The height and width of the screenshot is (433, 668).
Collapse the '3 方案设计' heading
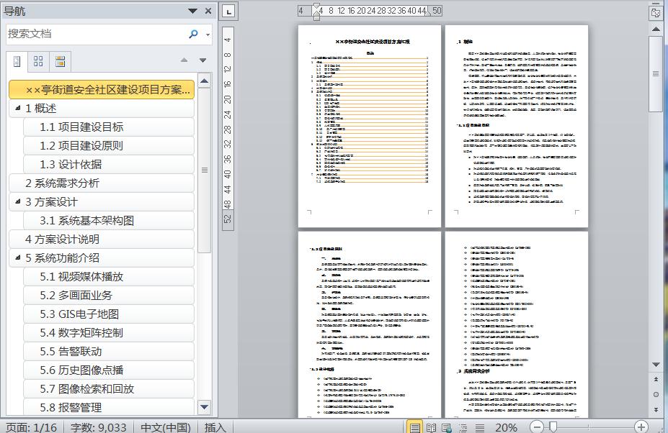pyautogui.click(x=18, y=201)
